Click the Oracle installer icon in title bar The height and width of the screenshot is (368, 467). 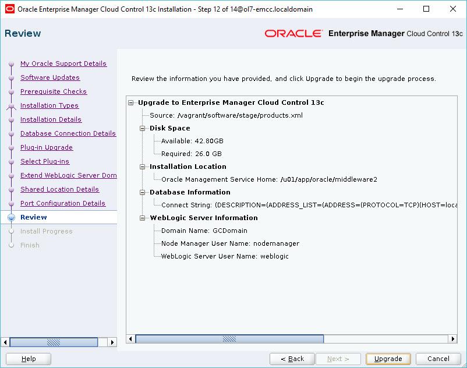point(9,9)
